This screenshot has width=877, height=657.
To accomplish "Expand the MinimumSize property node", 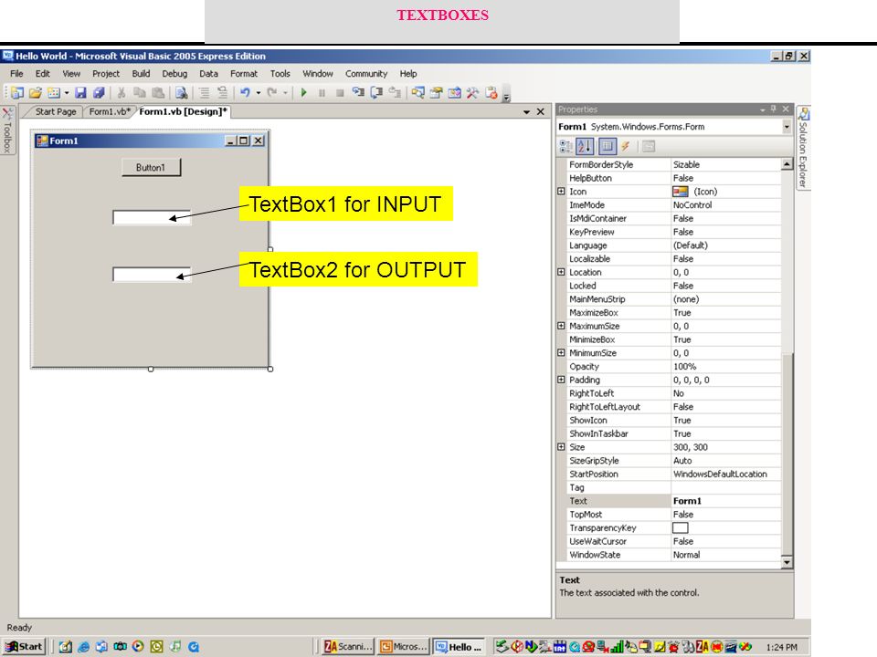I will tap(561, 352).
